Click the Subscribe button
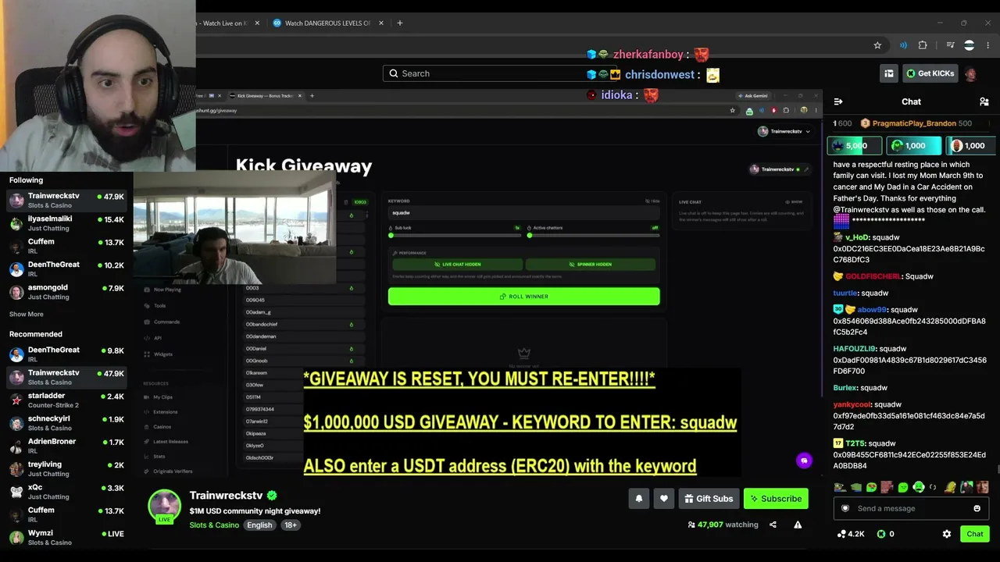Viewport: 1000px width, 562px height. [x=776, y=499]
